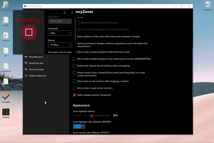Screen dimensions: 214x143
Task: Select the Evidence desktop folder
Action: pos(6,37)
